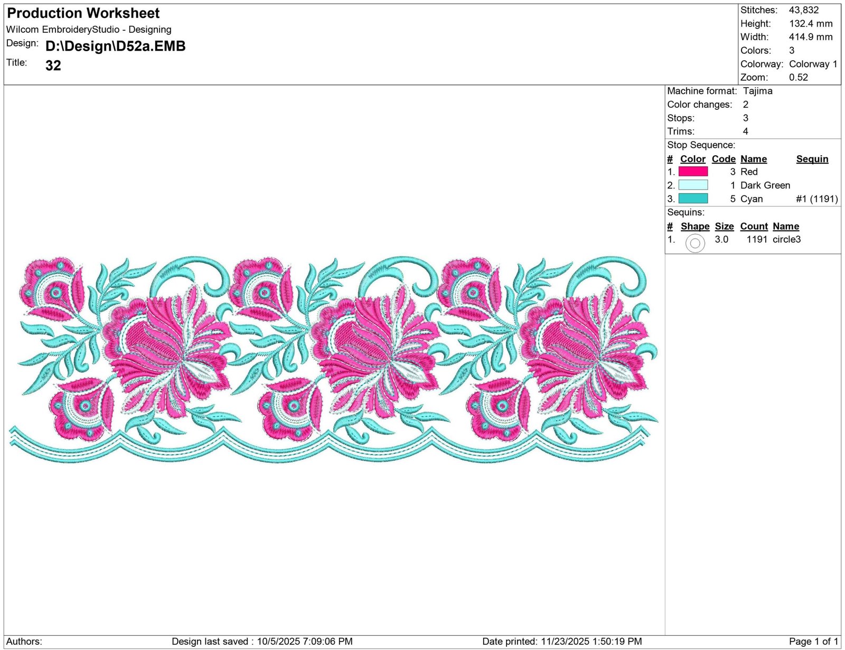Click the Size column header
845x650 pixels.
(725, 226)
